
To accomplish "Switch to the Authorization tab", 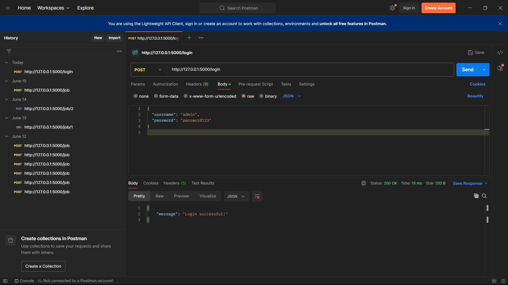I will [x=166, y=84].
